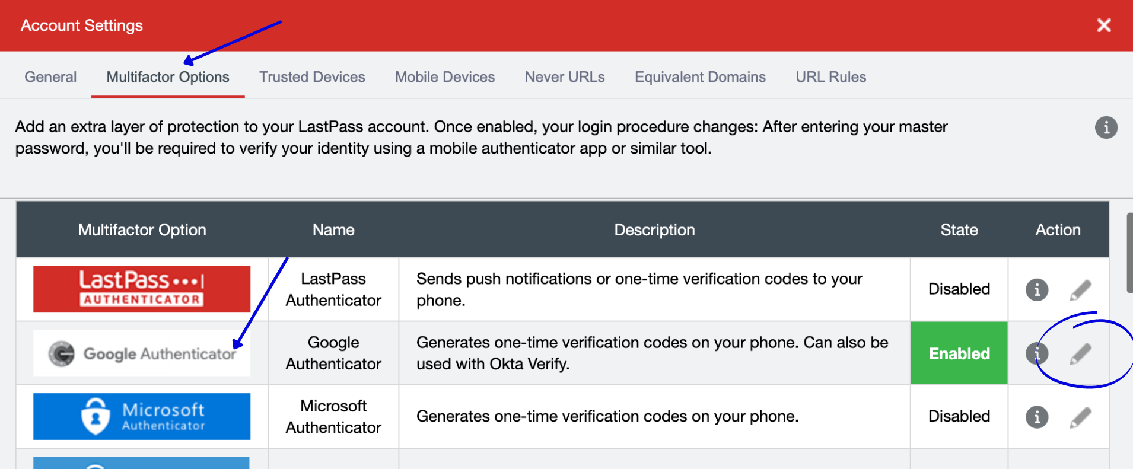
Task: Click the Name column header
Action: click(x=333, y=230)
